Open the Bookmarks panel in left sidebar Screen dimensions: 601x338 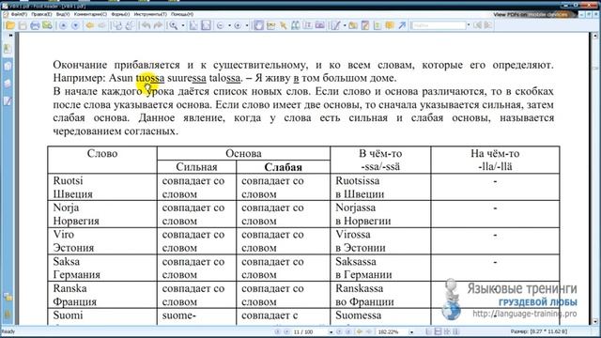8,49
